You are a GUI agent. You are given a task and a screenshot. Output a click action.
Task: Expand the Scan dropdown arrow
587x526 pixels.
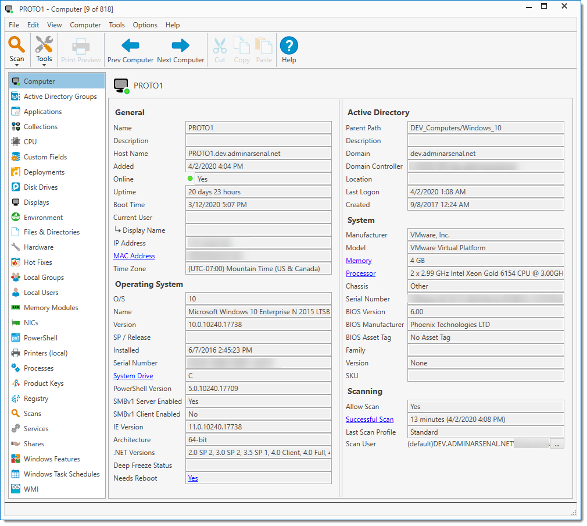(x=17, y=65)
